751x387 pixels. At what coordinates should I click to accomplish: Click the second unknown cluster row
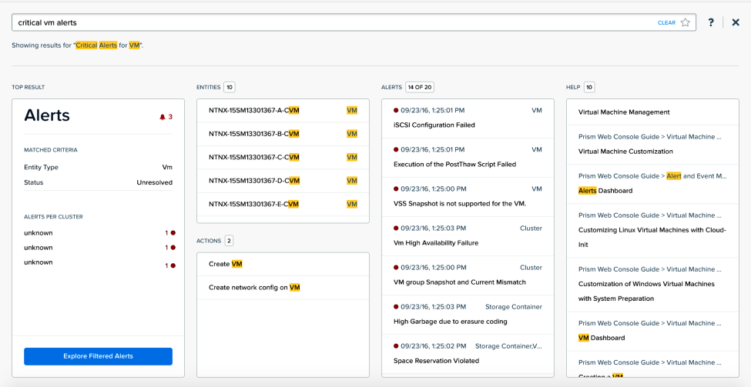99,248
